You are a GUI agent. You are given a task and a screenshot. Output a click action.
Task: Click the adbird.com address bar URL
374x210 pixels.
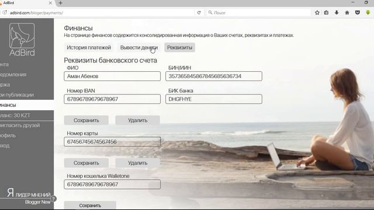click(36, 13)
